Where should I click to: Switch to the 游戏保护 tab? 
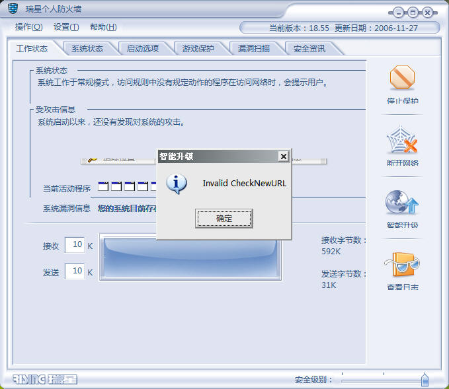click(x=198, y=49)
